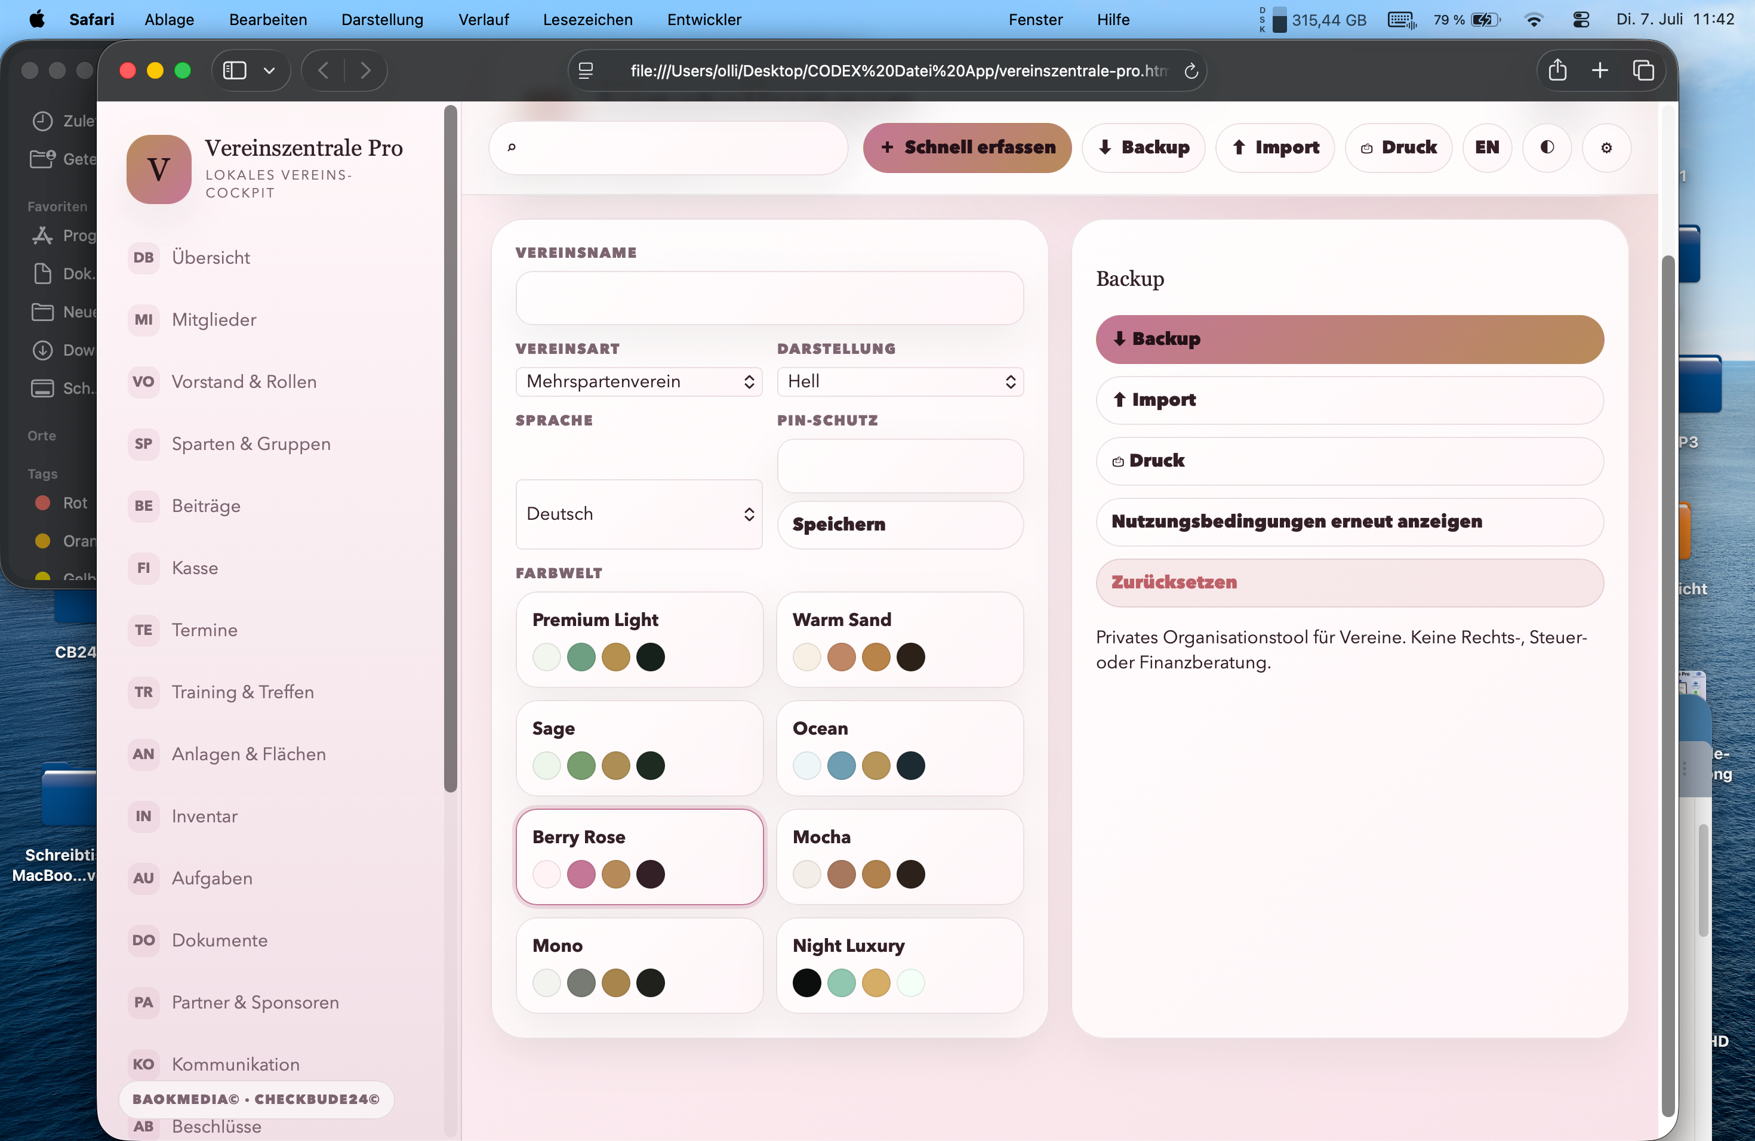Screen dimensions: 1755x1141
Task: Select the Premium Light color theme
Action: click(x=639, y=639)
